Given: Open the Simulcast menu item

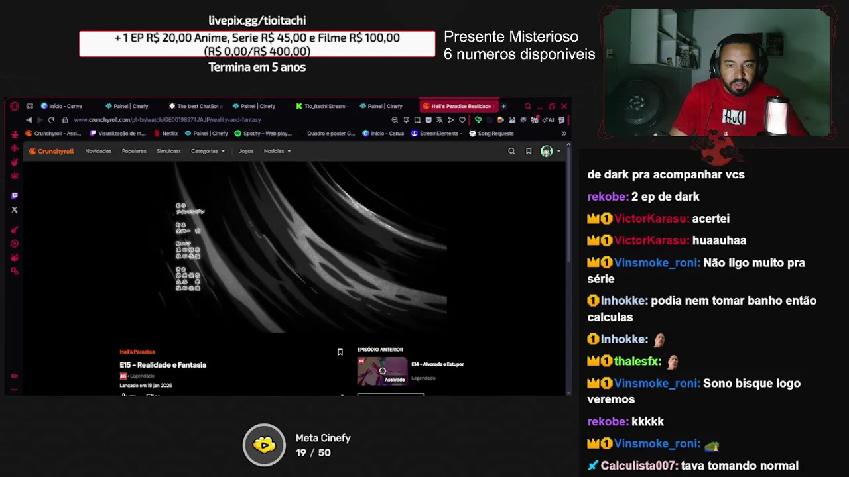Looking at the screenshot, I should tap(168, 151).
